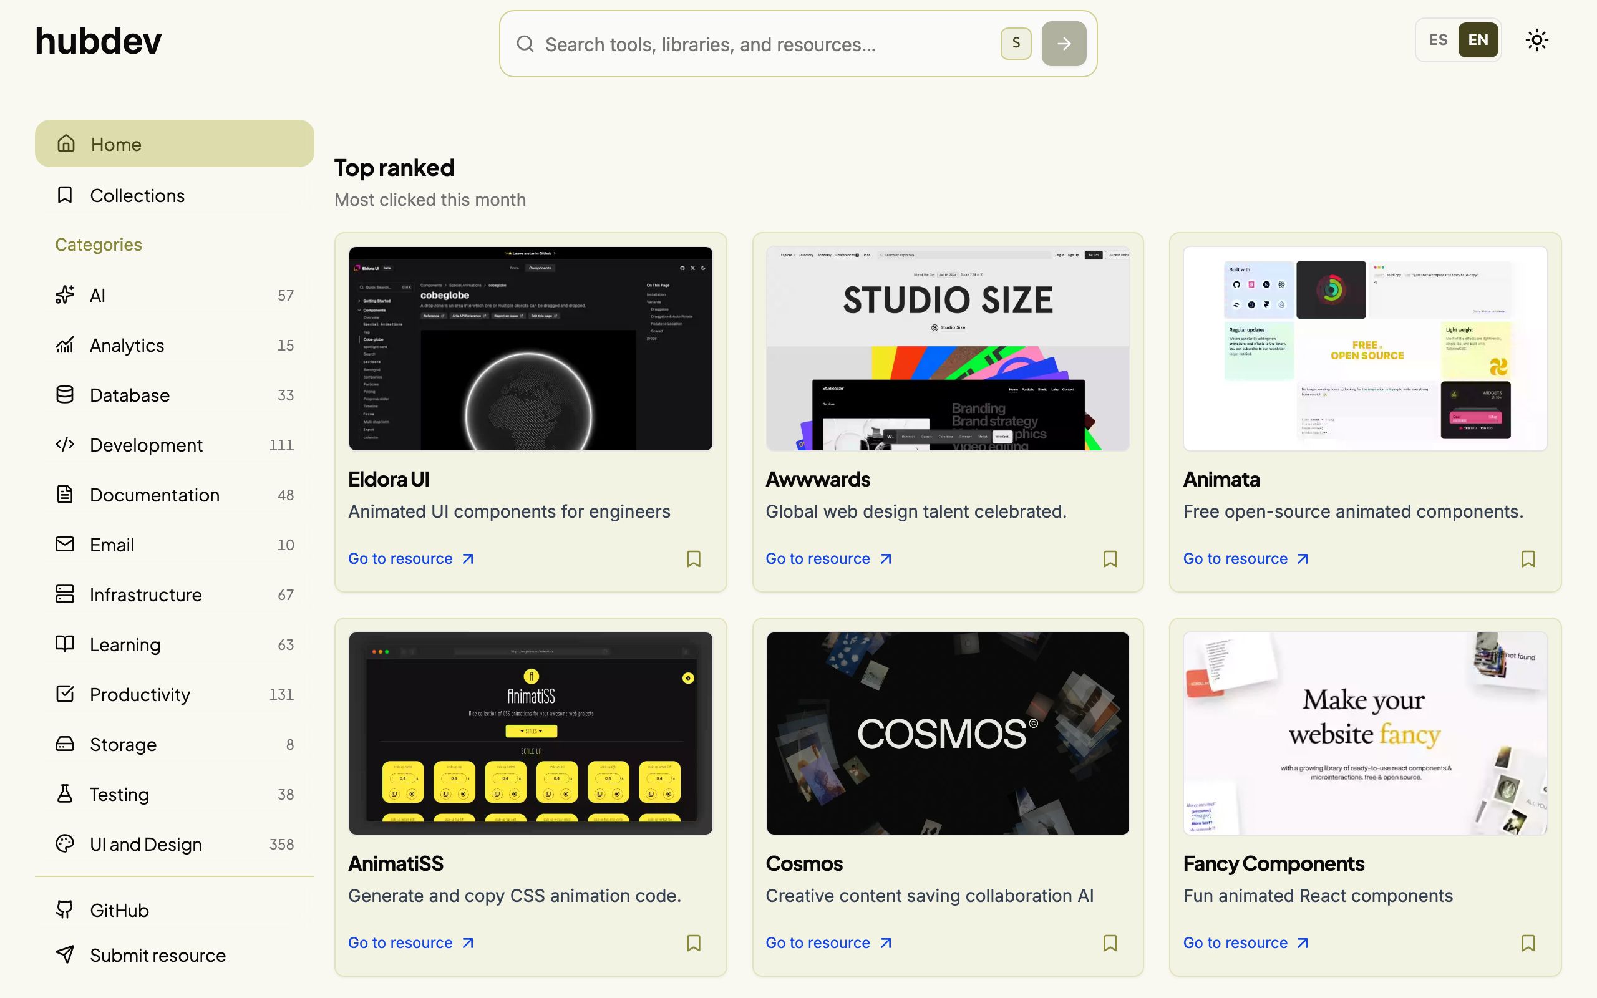Click the UI and Design palette icon
The width and height of the screenshot is (1597, 998).
[x=65, y=843]
